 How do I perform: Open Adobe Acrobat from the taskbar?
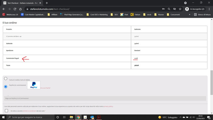99,117
